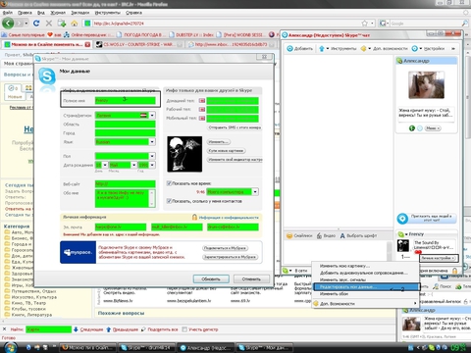
Task: Click the green call button under Александр's avatar
Action: point(412,128)
